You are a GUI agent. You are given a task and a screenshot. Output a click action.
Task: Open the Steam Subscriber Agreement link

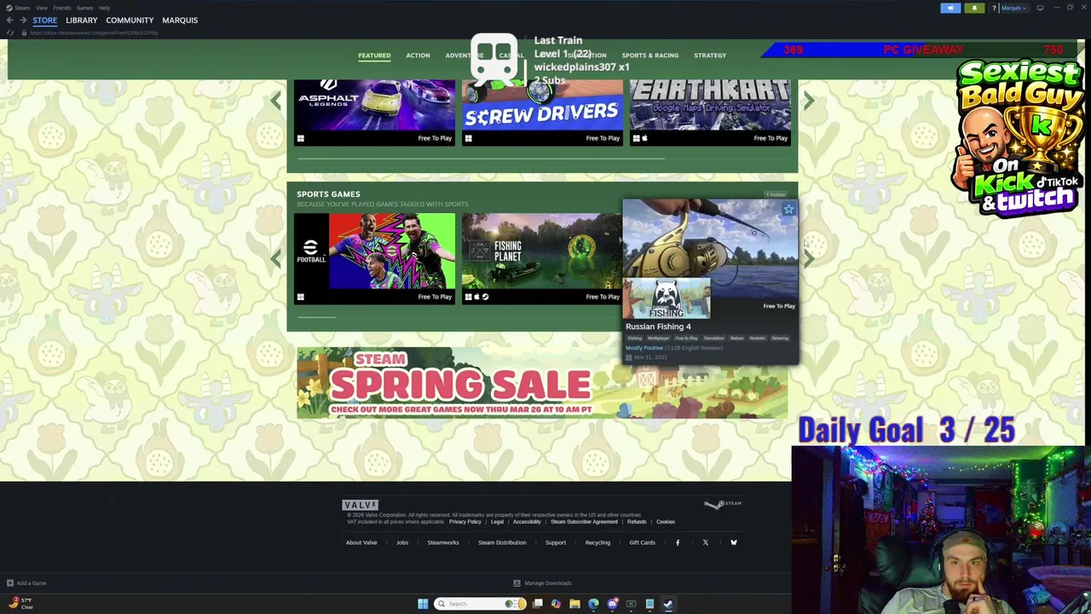[584, 522]
